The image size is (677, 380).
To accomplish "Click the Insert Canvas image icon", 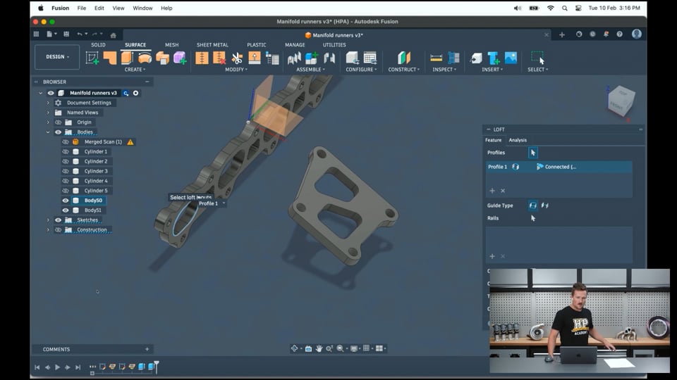I will click(511, 58).
